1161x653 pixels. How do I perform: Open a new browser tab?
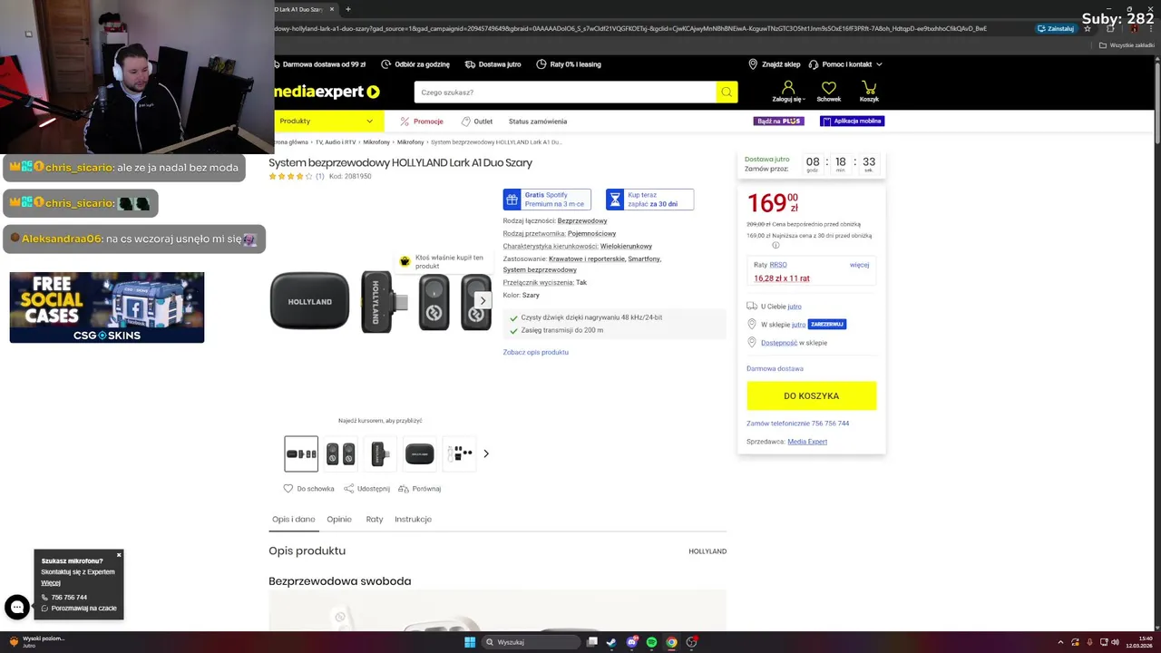pos(348,9)
